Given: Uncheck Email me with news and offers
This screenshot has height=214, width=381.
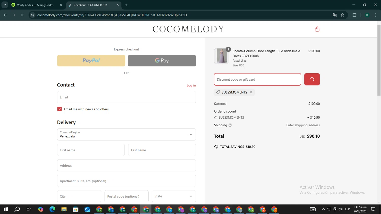Looking at the screenshot, I should [59, 109].
